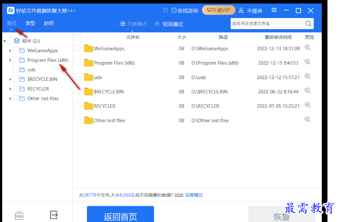The image size is (338, 222).
Task: Select WeGameApps label in tree
Action: click(43, 51)
